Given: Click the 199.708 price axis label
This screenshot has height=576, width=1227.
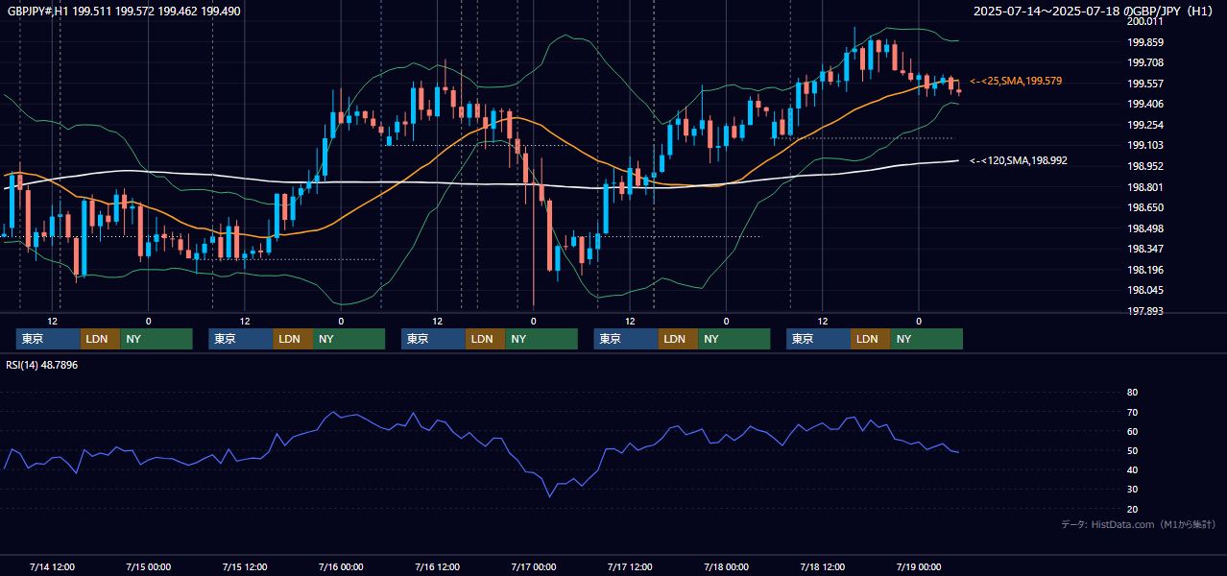Looking at the screenshot, I should pos(1145,62).
